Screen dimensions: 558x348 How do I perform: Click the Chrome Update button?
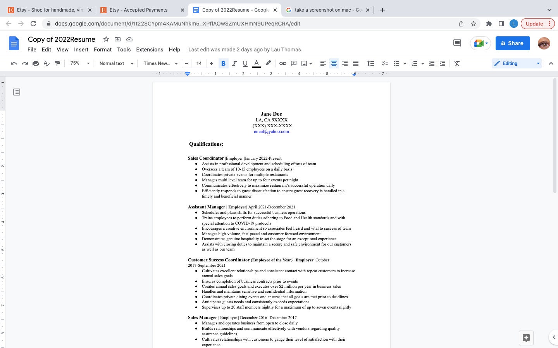[538, 24]
